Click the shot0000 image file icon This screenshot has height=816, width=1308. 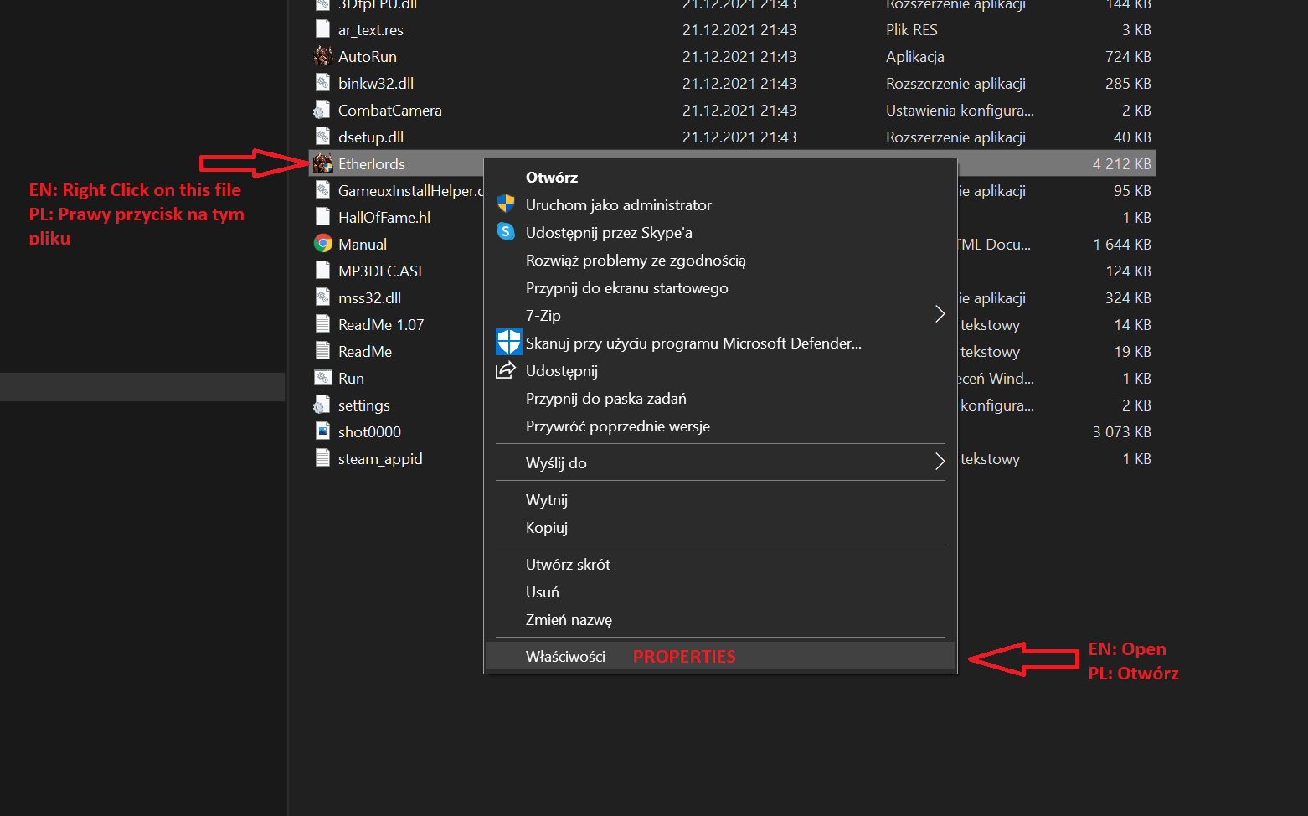tap(322, 431)
